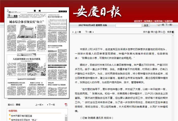Click the 标题导航 panel heading

(x=13, y=111)
